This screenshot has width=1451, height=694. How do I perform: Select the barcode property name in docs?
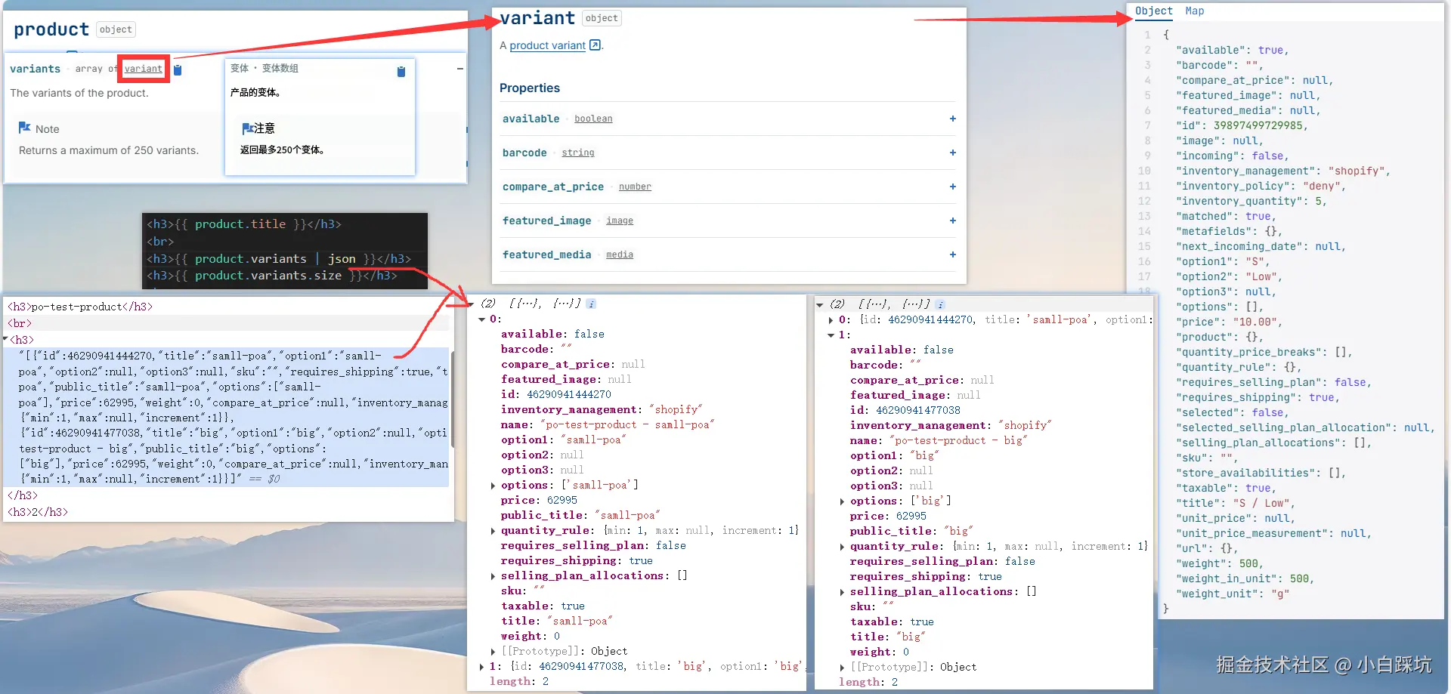click(524, 153)
